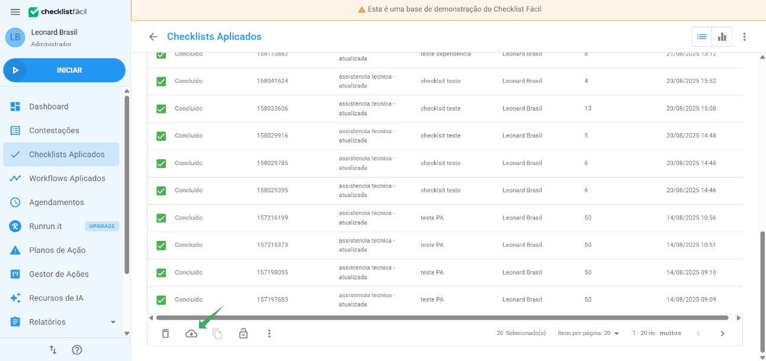Select the trash/delete icon in bottom toolbar

coord(165,333)
